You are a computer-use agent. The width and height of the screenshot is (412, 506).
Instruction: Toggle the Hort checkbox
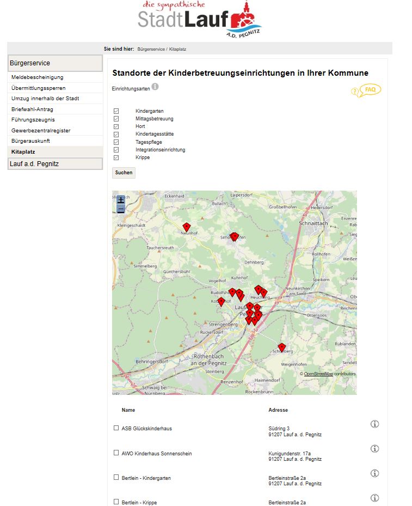(x=116, y=126)
